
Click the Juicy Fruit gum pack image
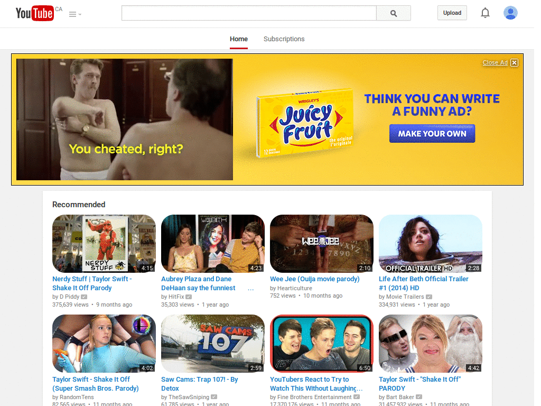click(305, 123)
